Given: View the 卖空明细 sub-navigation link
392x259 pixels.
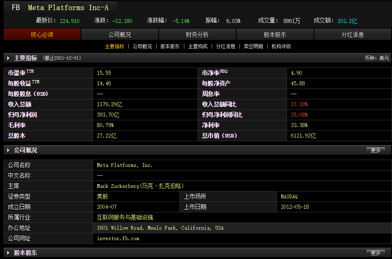Looking at the screenshot, I should (x=253, y=47).
